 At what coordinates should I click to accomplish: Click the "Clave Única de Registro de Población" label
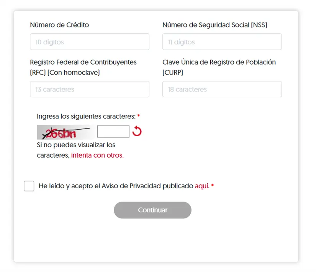pyautogui.click(x=219, y=62)
